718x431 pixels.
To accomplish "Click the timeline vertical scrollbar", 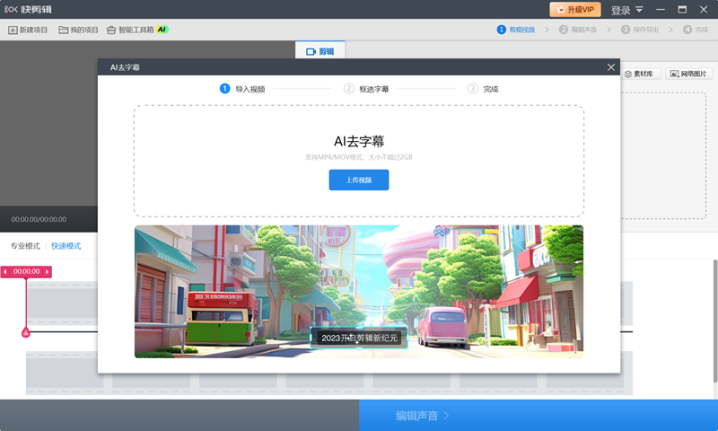I will pyautogui.click(x=715, y=321).
